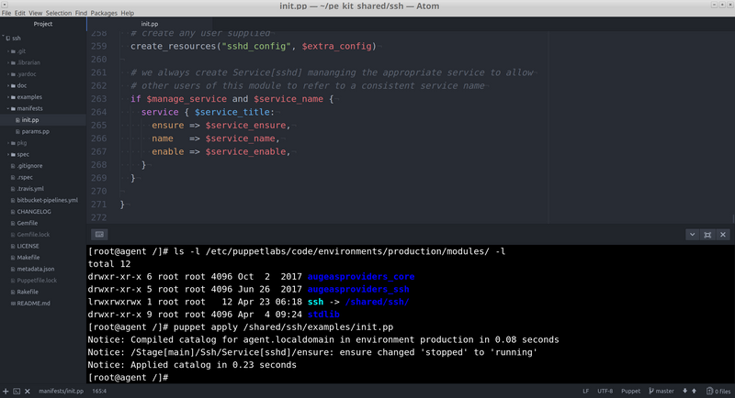This screenshot has width=735, height=398.
Task: Open the Rakefile entry
Action: [28, 292]
